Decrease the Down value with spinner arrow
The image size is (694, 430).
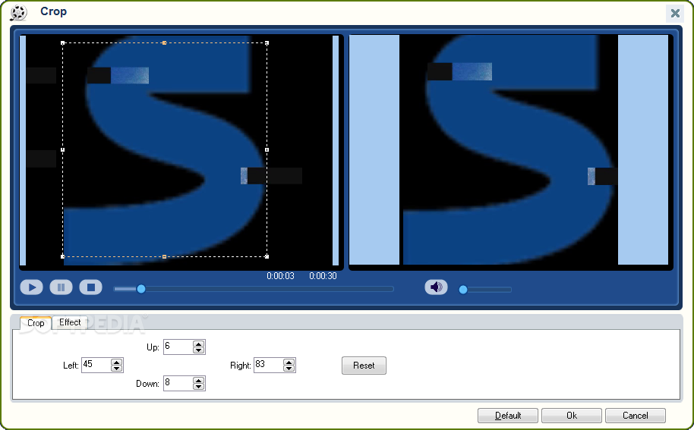(x=199, y=386)
